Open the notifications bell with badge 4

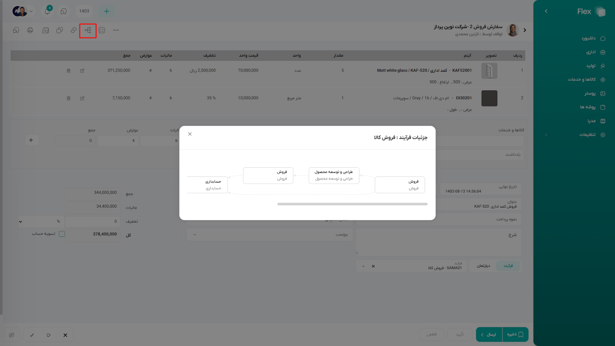47,11
